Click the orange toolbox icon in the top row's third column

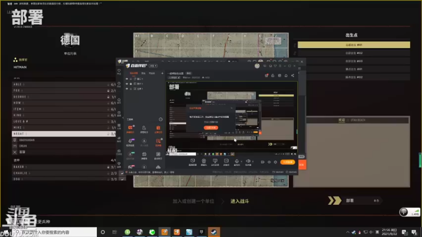[158, 128]
